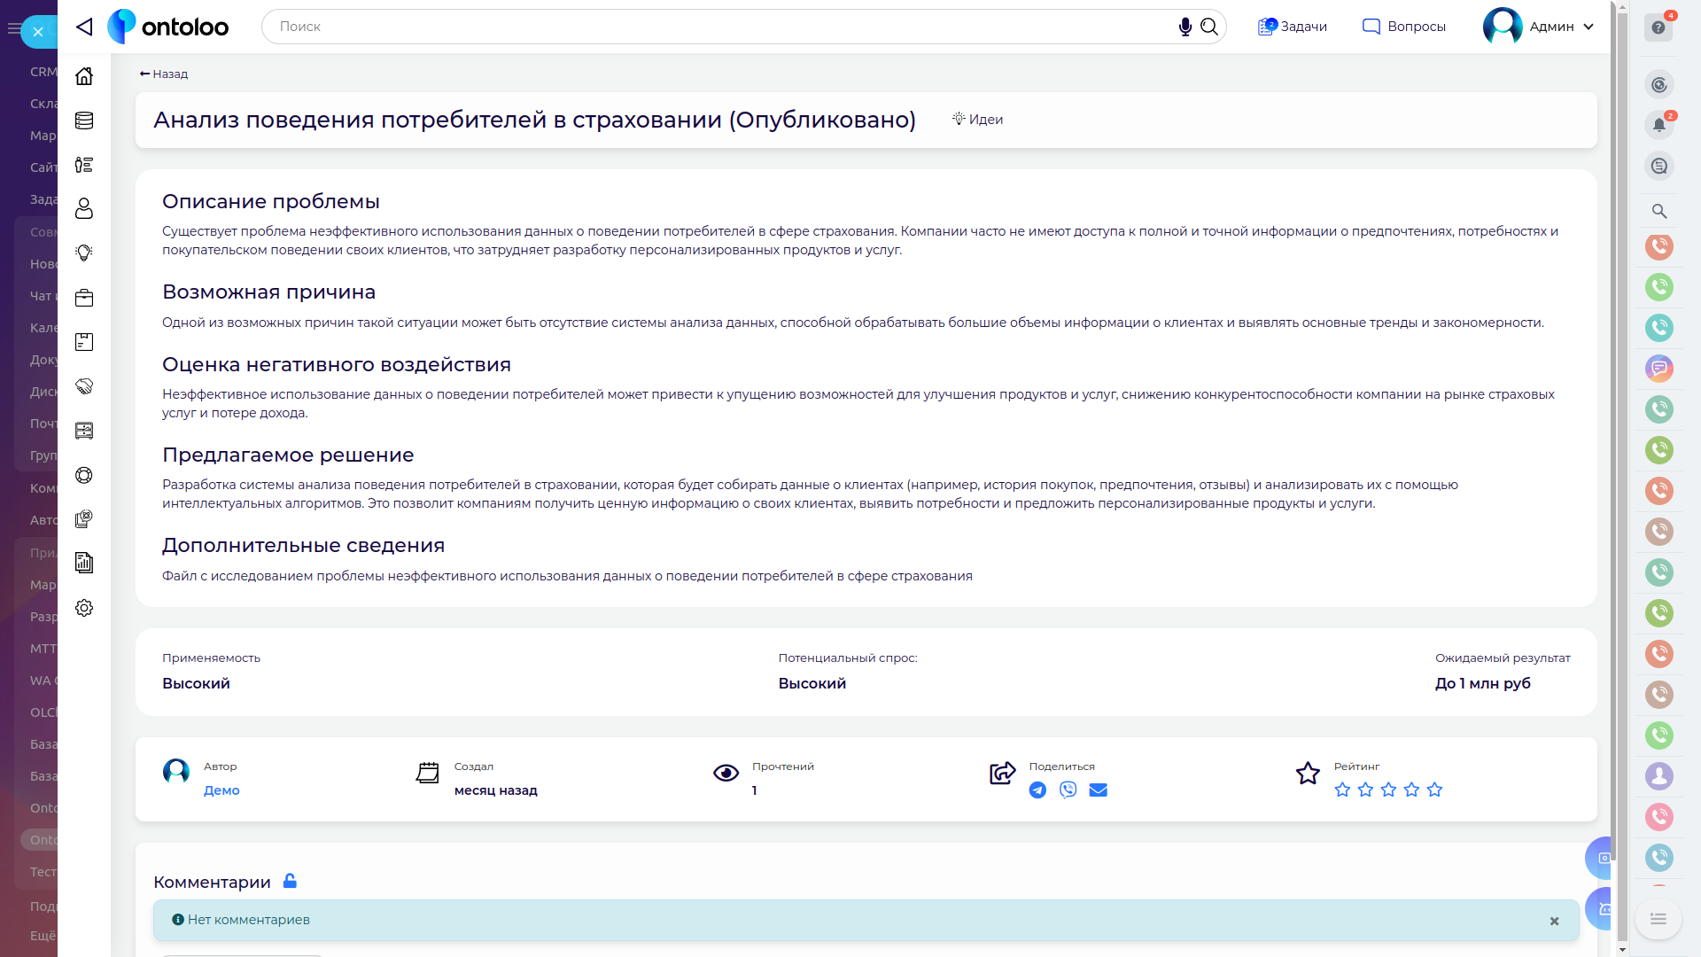Expand the Админ user dropdown
Viewport: 1701px width, 957px height.
1588,27
